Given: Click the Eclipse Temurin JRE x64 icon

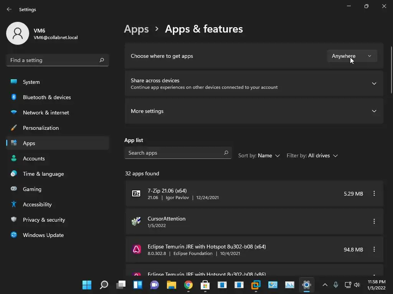Looking at the screenshot, I should point(137,249).
